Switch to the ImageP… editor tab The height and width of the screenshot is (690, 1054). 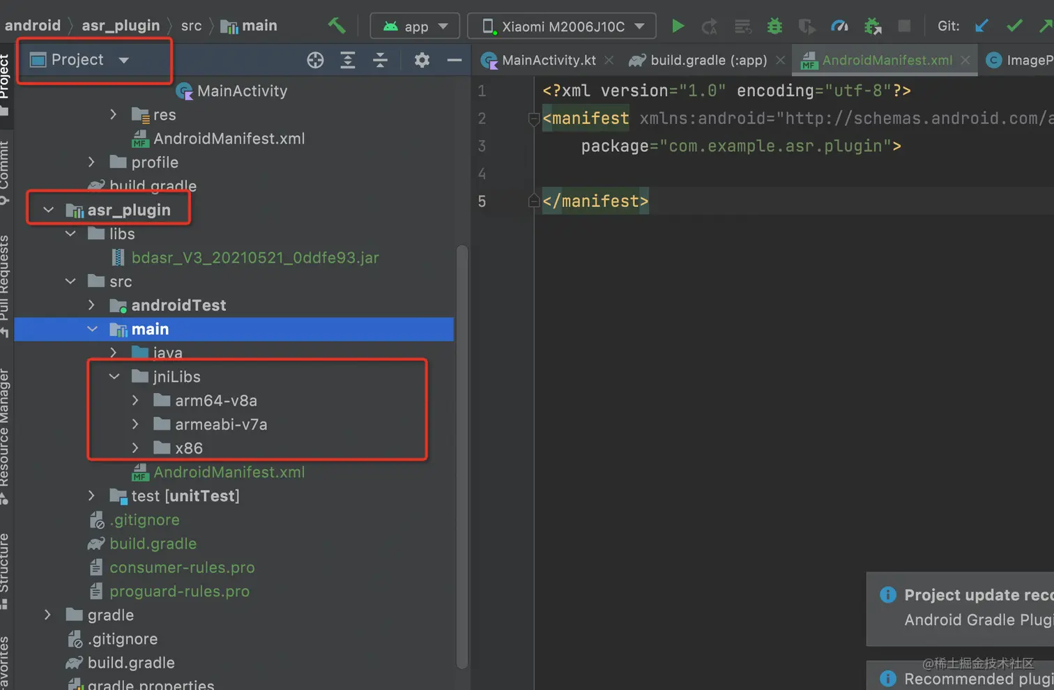pyautogui.click(x=1019, y=60)
